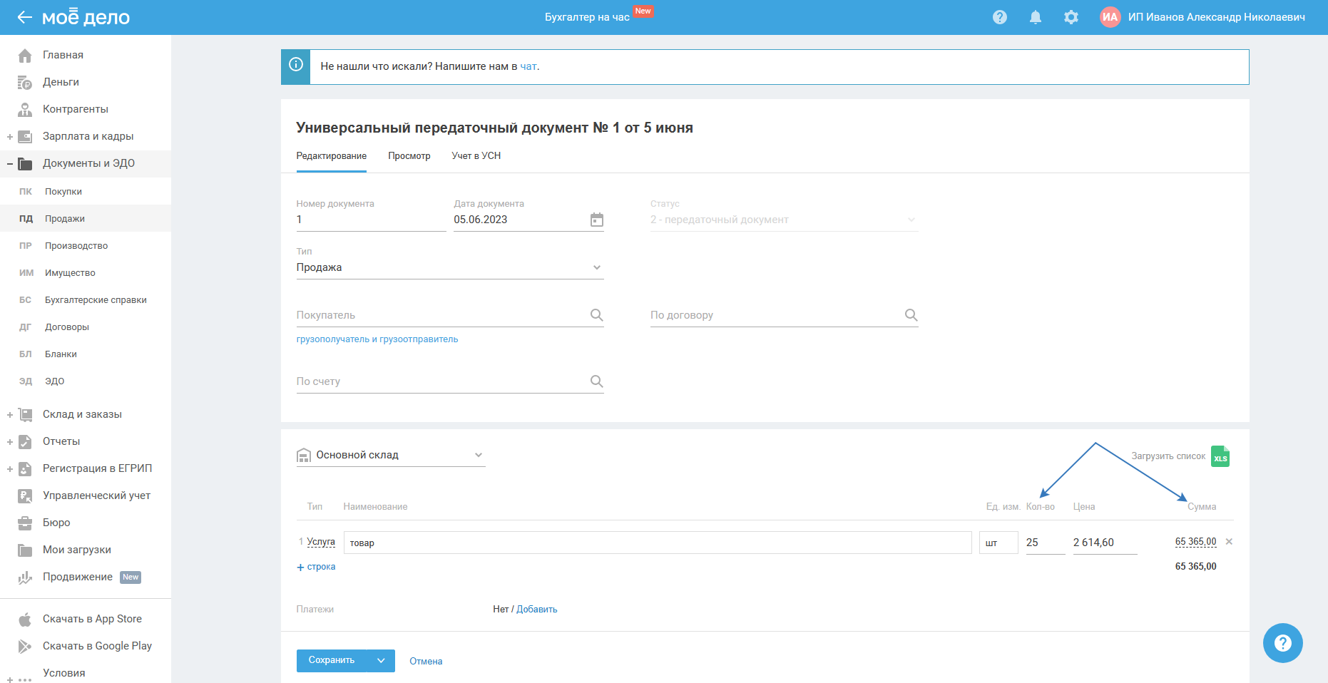Click Бюро briefcase icon

pyautogui.click(x=25, y=523)
